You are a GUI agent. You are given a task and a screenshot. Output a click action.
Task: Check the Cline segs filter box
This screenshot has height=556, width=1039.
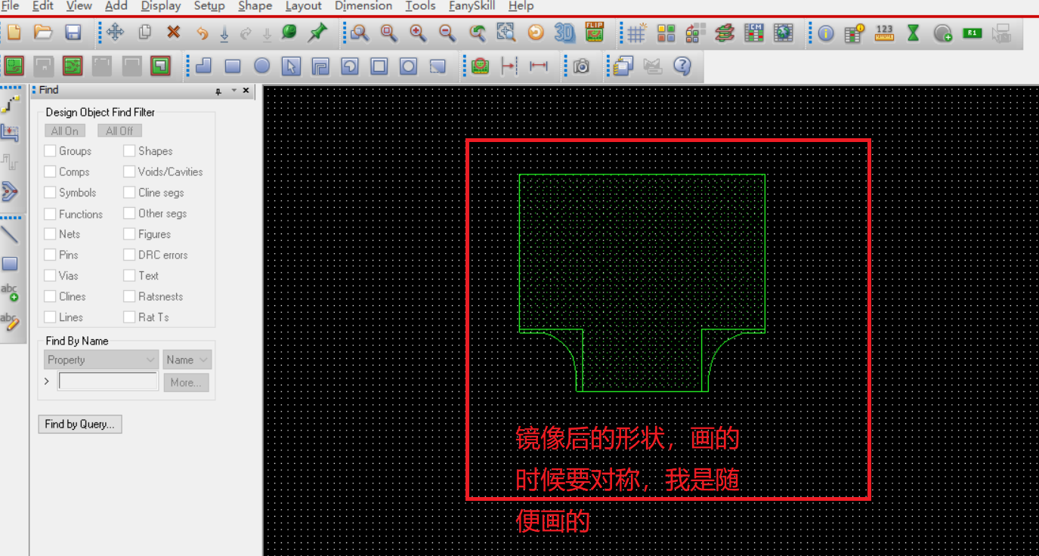tap(129, 193)
